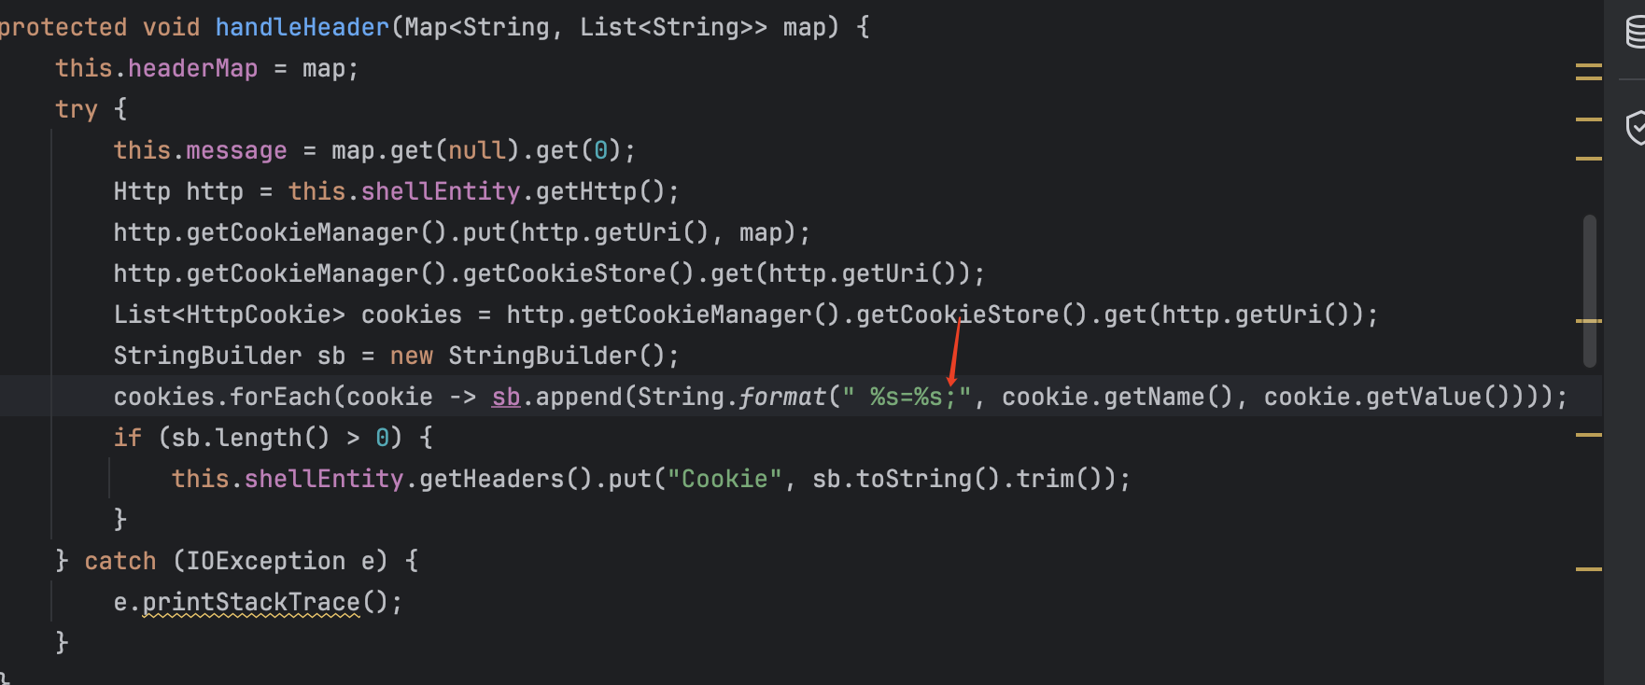This screenshot has width=1645, height=685.
Task: Click the try keyword
Action: [76, 109]
